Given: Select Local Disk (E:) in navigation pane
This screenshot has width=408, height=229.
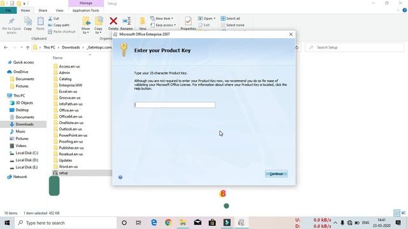Looking at the screenshot, I should (x=27, y=167).
